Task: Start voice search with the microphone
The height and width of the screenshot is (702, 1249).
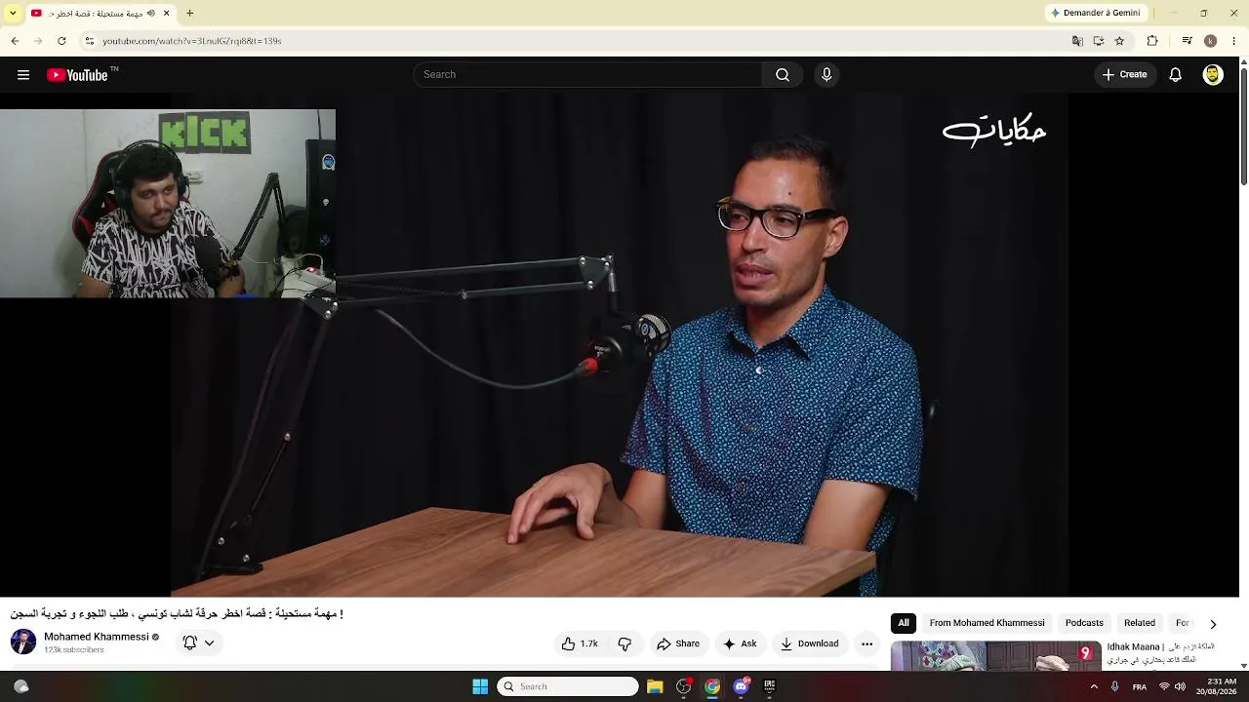Action: click(826, 75)
